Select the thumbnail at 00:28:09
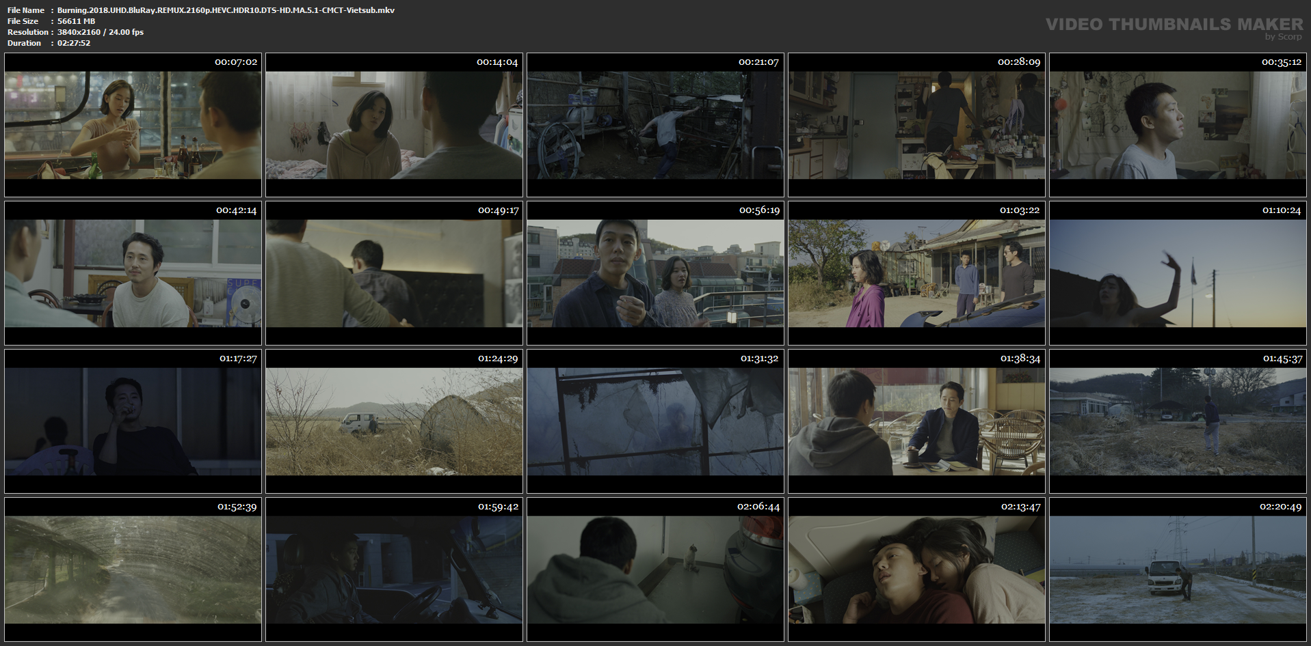 (916, 125)
